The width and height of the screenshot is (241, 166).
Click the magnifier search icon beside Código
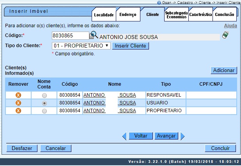94,35
